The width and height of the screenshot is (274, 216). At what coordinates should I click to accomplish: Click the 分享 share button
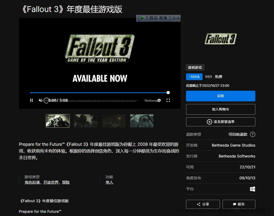point(203,204)
